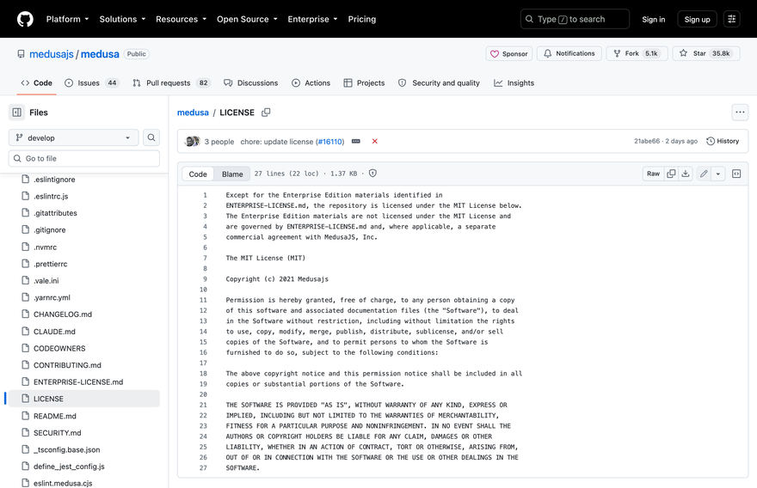Click the contributors avatar group
The image size is (757, 488).
pos(193,141)
